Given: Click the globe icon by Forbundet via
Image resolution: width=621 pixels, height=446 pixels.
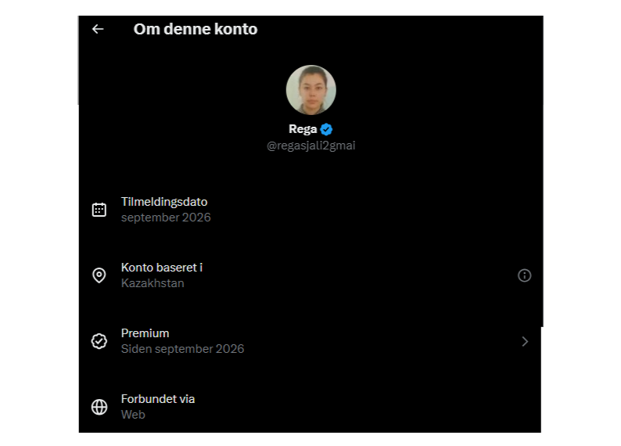Looking at the screenshot, I should [x=99, y=407].
